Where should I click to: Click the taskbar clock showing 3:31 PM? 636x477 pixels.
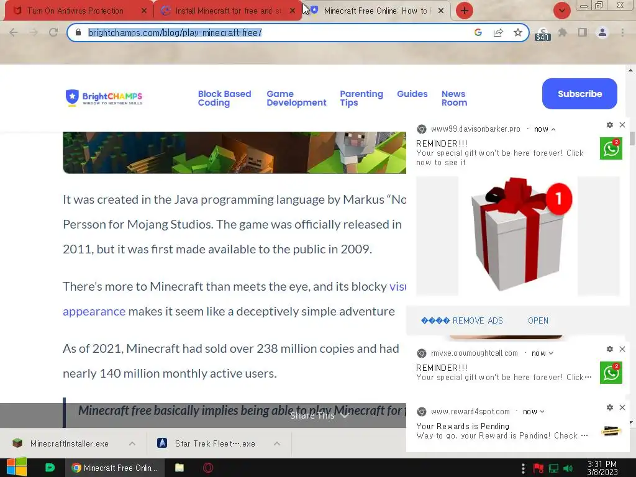pos(602,468)
